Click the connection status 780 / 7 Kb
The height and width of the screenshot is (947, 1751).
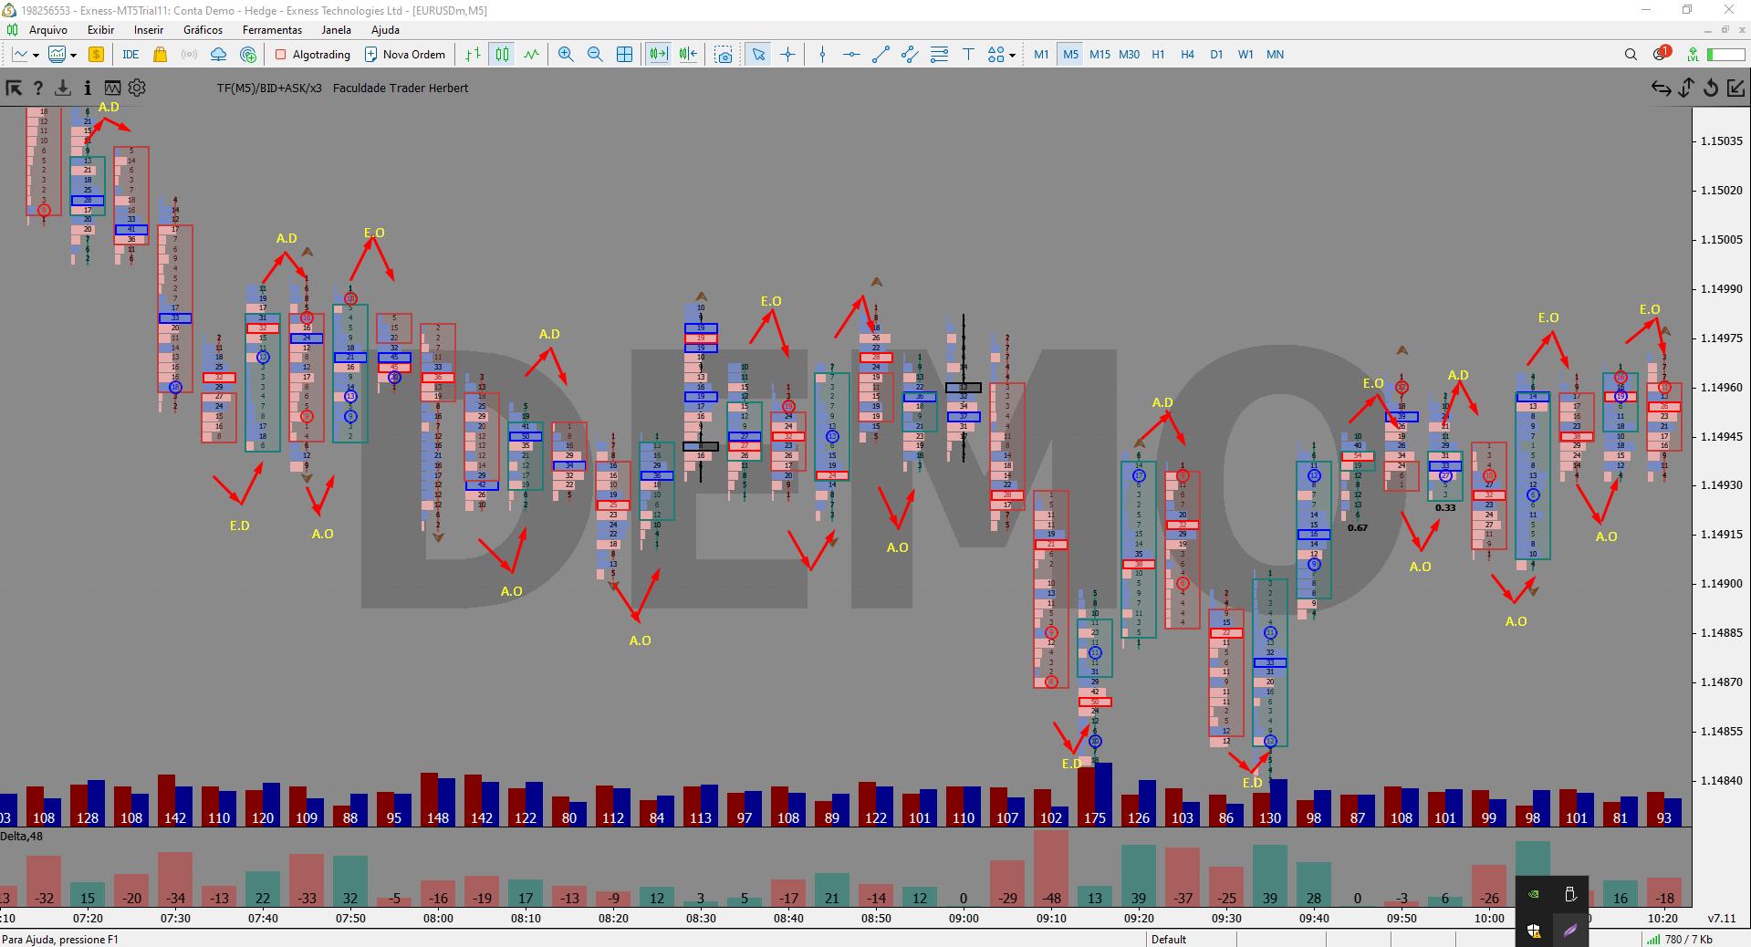(x=1680, y=939)
